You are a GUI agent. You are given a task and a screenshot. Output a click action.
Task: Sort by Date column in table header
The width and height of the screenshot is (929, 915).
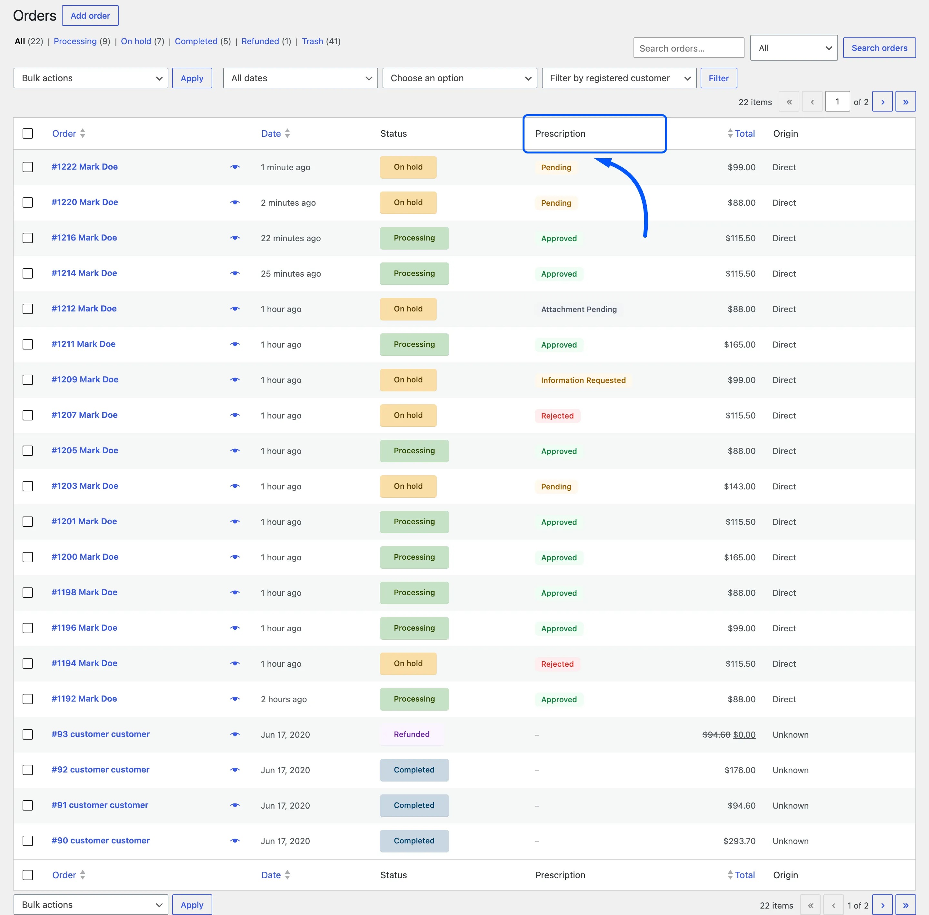(276, 133)
